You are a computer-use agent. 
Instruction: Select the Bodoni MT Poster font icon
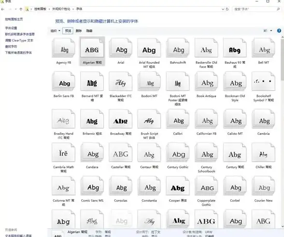pyautogui.click(x=178, y=81)
